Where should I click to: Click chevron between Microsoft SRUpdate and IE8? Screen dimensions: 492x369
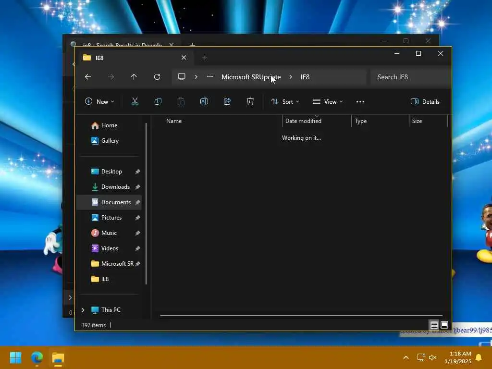[291, 77]
